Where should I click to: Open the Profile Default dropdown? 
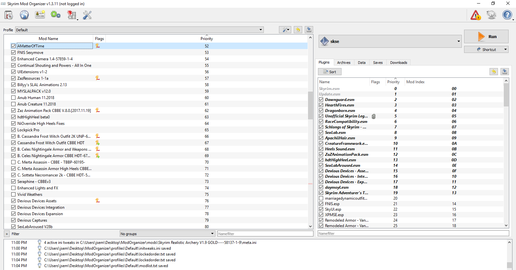139,30
